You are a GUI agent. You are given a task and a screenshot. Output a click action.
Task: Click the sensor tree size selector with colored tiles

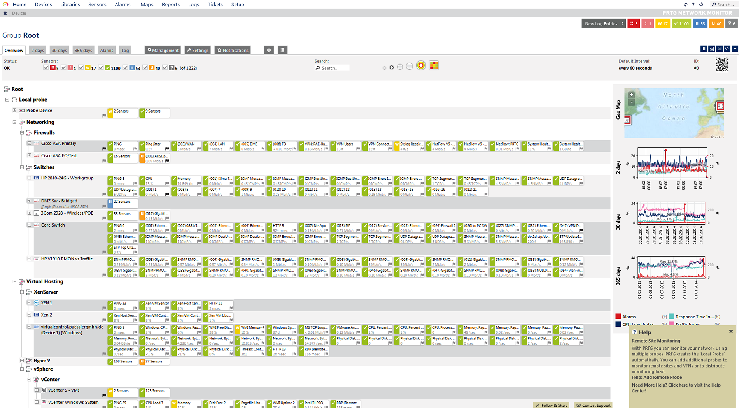pos(434,65)
